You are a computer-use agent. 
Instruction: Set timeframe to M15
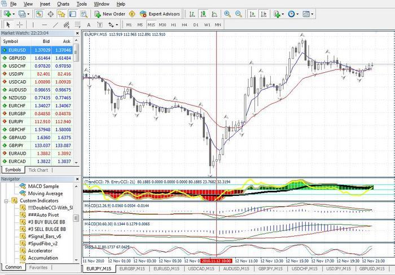(151, 25)
